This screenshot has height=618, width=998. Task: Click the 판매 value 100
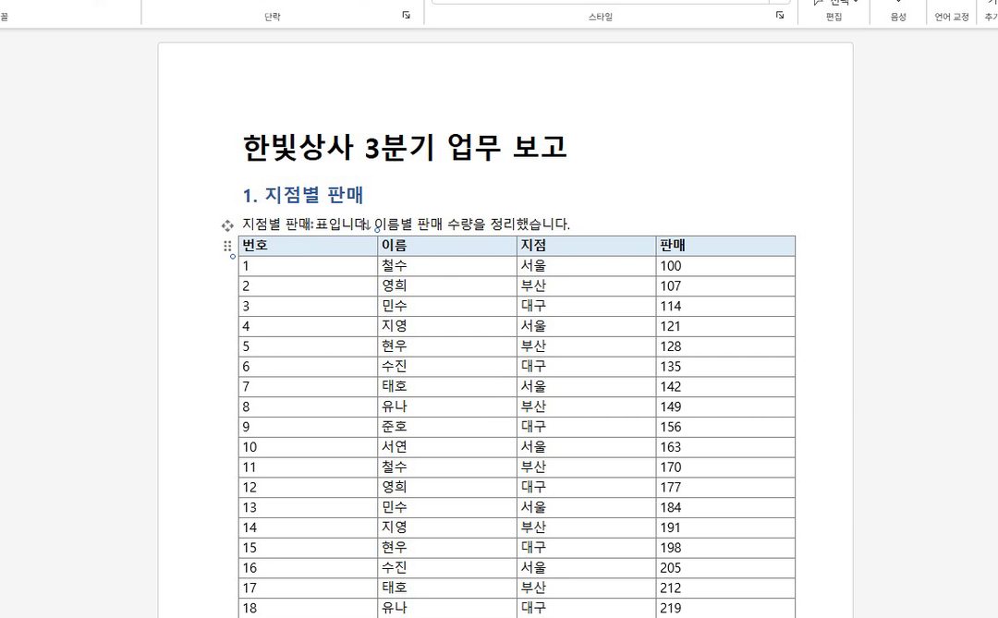pos(725,266)
